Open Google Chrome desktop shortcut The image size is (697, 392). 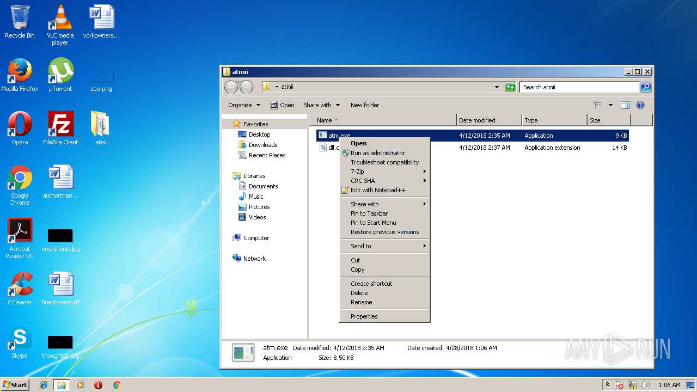point(20,185)
